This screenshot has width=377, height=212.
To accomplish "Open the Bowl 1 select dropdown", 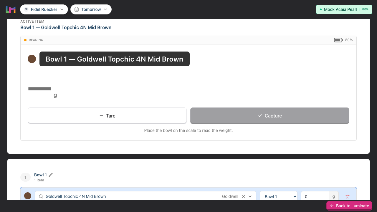I will click(x=279, y=196).
